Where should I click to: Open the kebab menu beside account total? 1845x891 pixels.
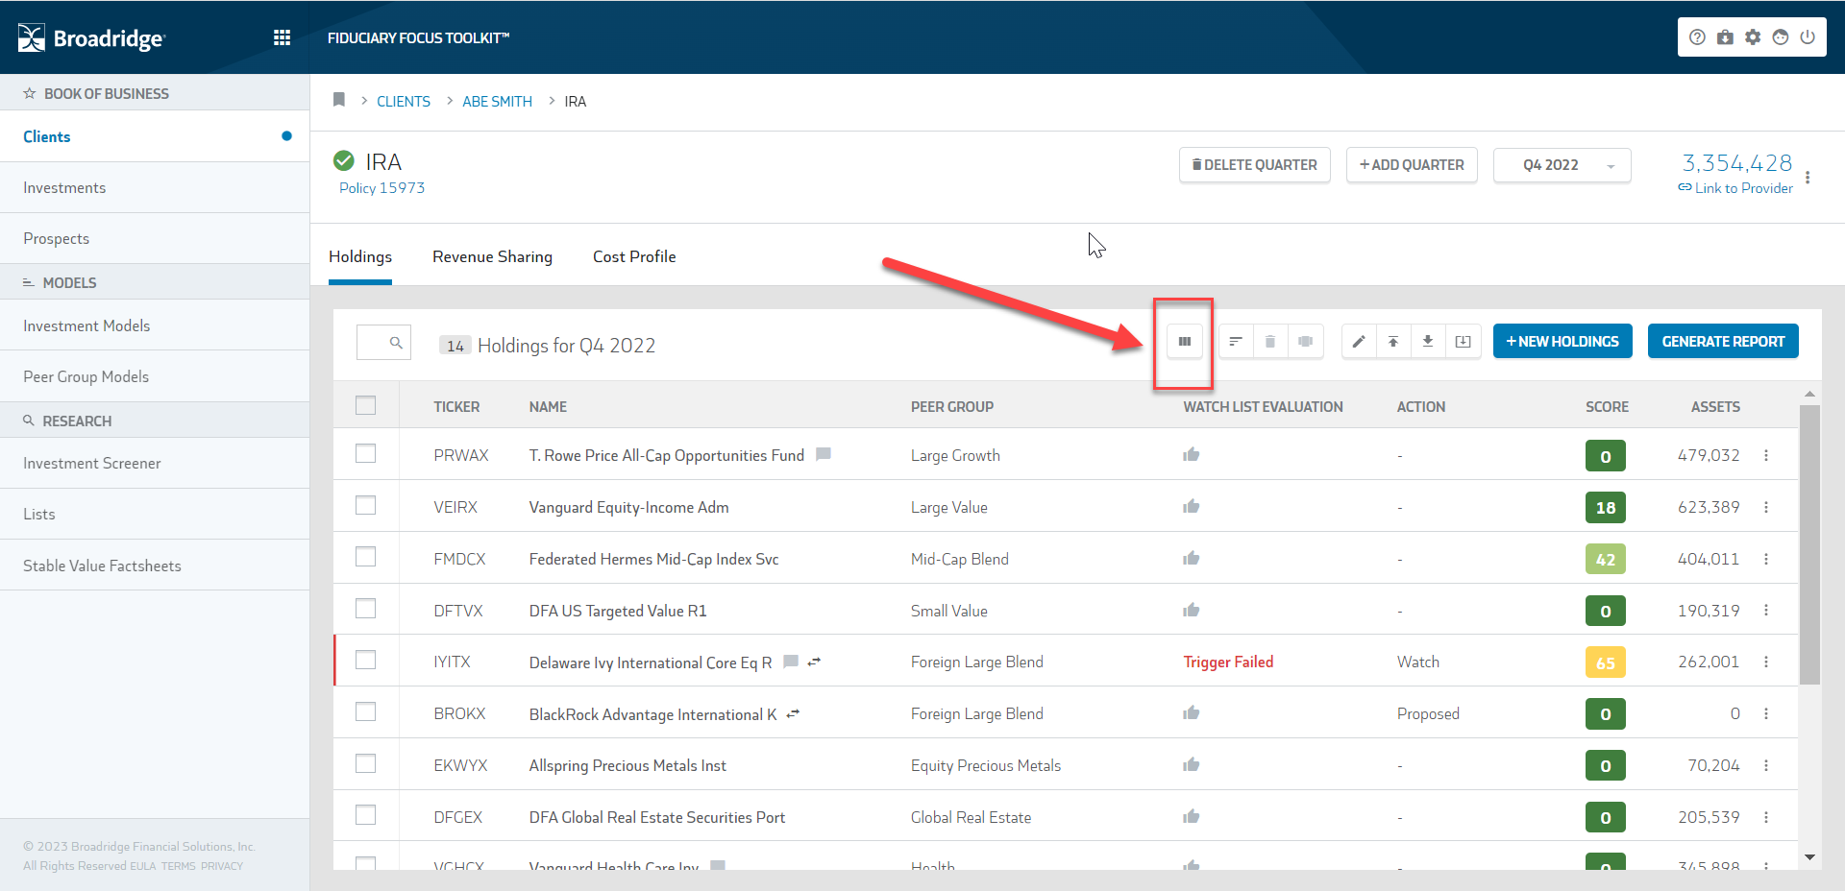1808,178
